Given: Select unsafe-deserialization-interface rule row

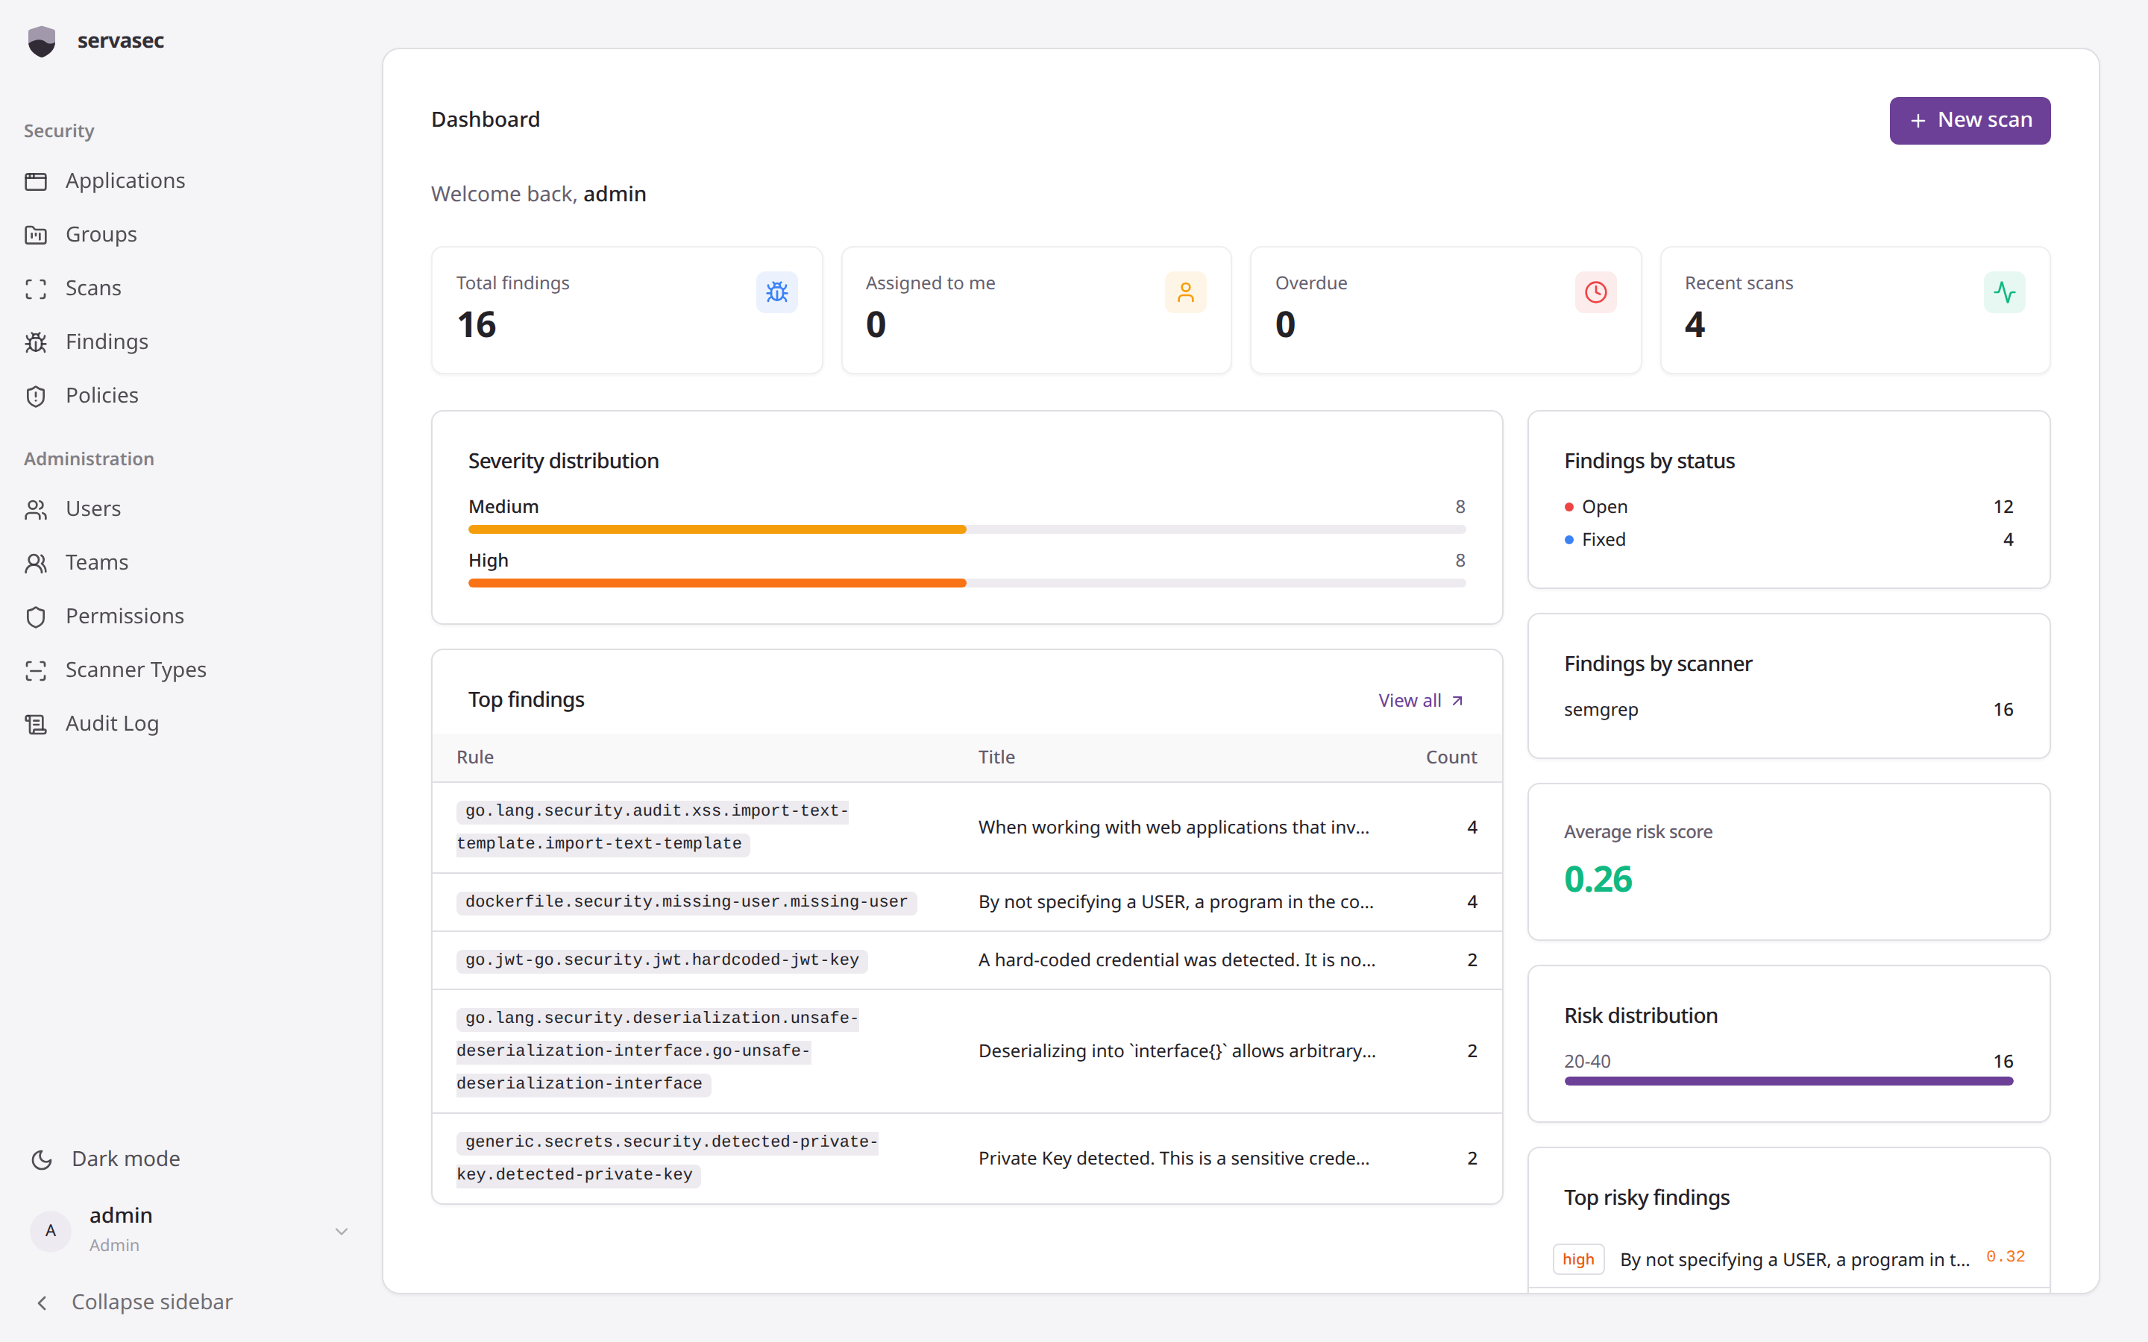Looking at the screenshot, I should point(967,1051).
